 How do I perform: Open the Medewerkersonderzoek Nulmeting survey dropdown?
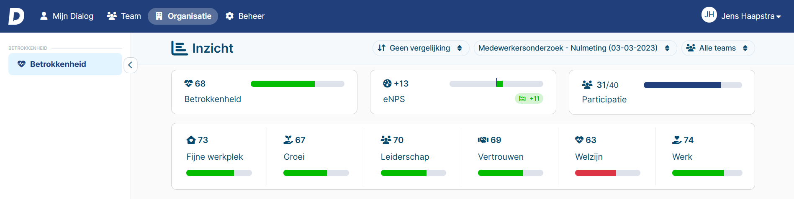[575, 48]
